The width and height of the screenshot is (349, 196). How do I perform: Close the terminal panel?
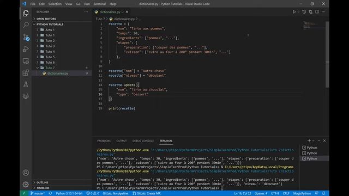point(324,140)
